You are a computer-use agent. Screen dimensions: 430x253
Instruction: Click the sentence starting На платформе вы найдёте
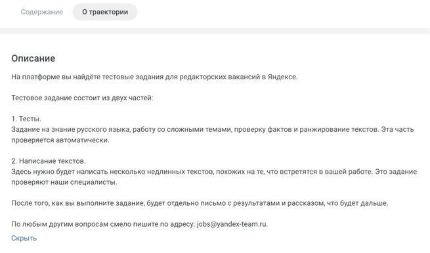pyautogui.click(x=154, y=77)
